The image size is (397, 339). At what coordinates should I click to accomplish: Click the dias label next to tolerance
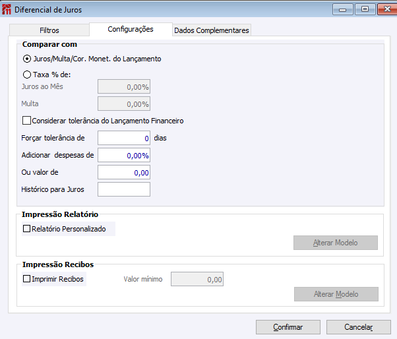pyautogui.click(x=160, y=138)
